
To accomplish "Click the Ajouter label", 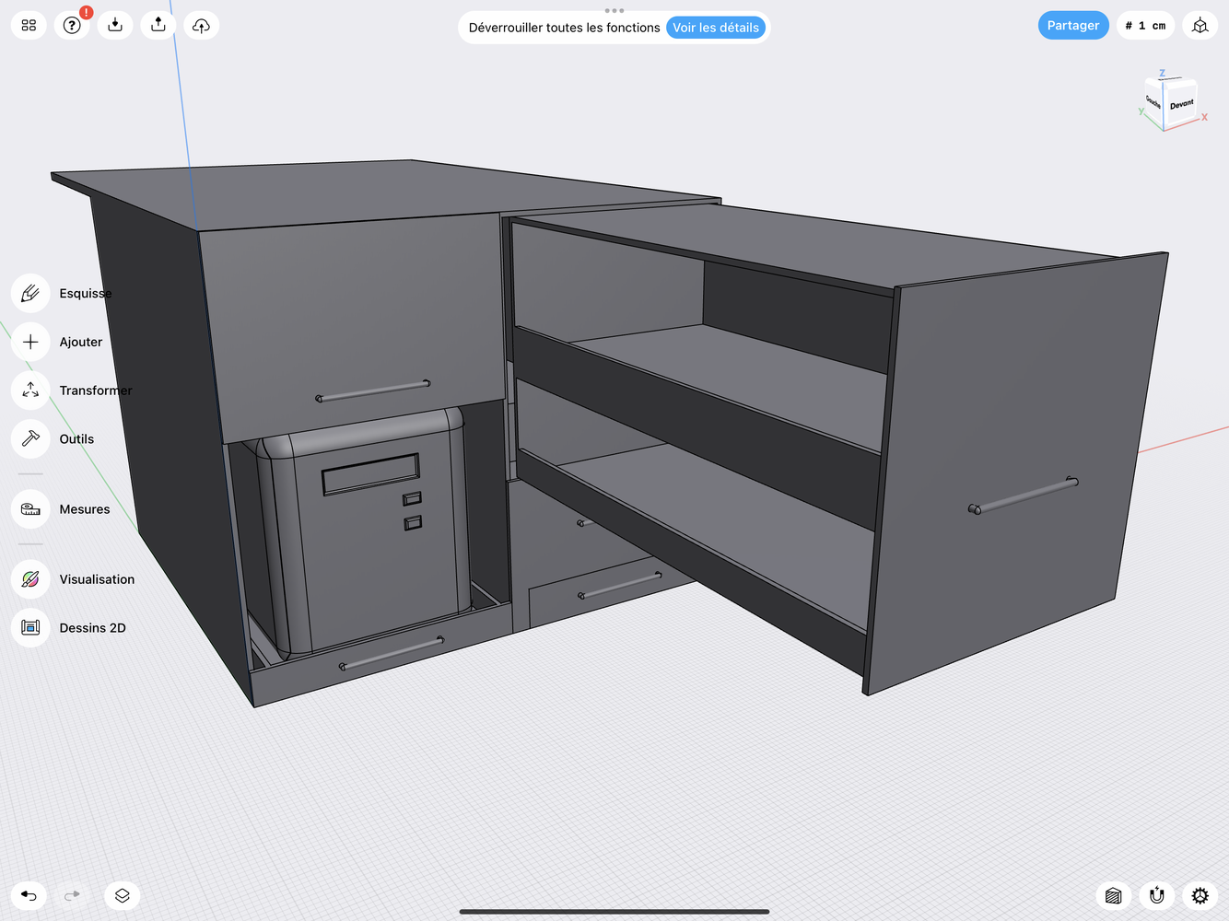I will 81,342.
